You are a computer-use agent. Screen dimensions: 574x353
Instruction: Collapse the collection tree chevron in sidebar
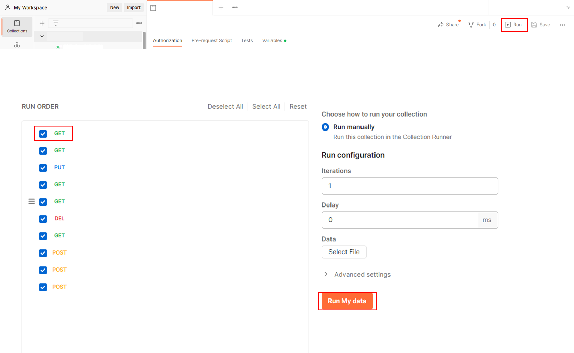(x=42, y=36)
